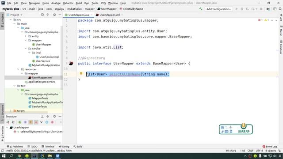The height and width of the screenshot is (159, 283).
Task: Open the Spring tool window
Action: (x=64, y=147)
